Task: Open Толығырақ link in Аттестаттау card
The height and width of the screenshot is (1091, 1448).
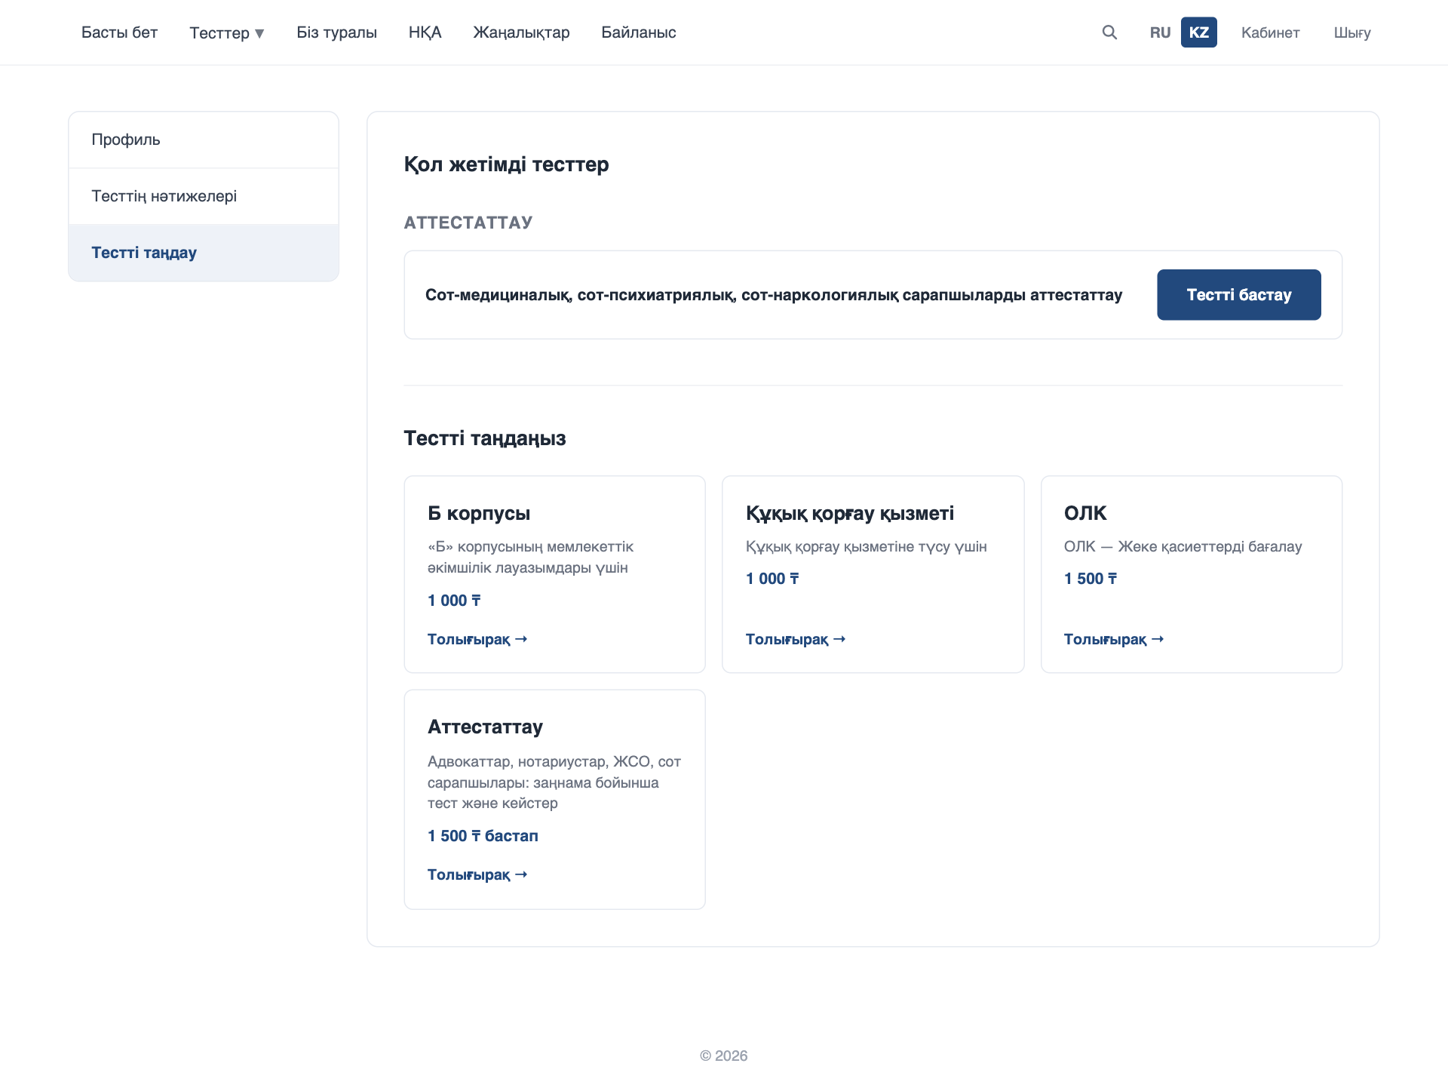Action: 477,874
